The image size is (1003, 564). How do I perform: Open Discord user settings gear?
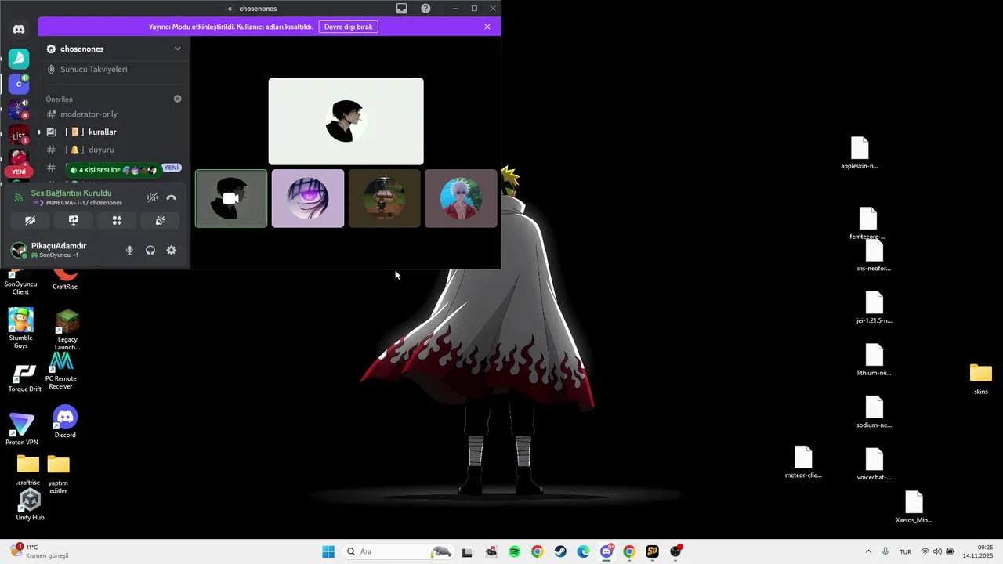click(171, 251)
